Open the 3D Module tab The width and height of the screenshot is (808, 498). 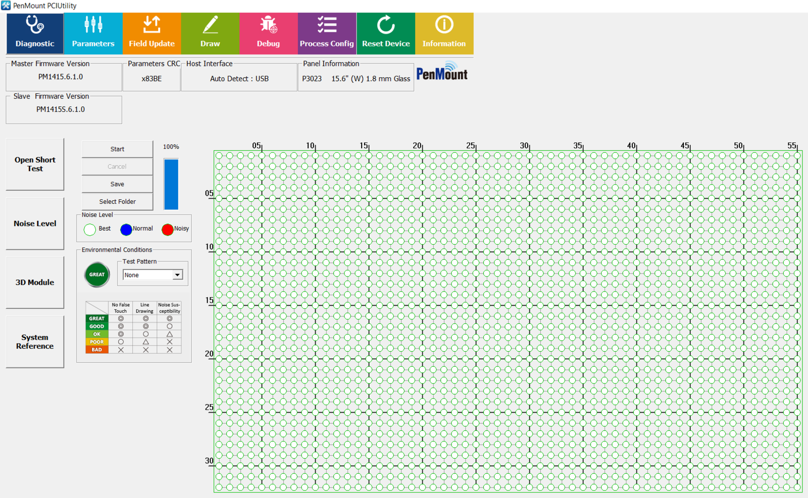coord(35,283)
